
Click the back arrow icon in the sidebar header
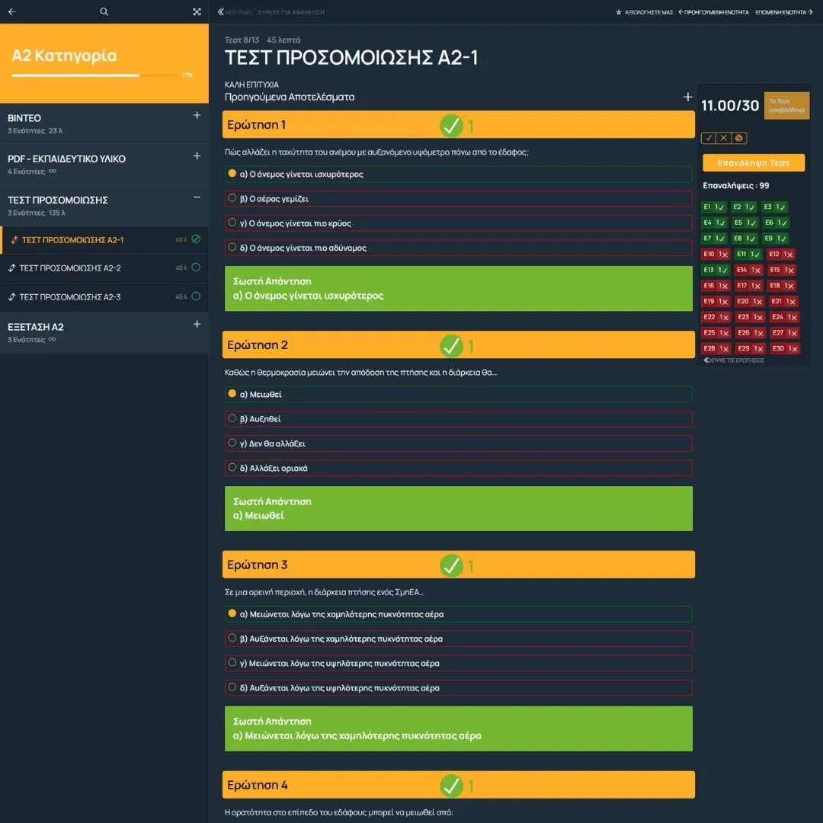click(12, 11)
